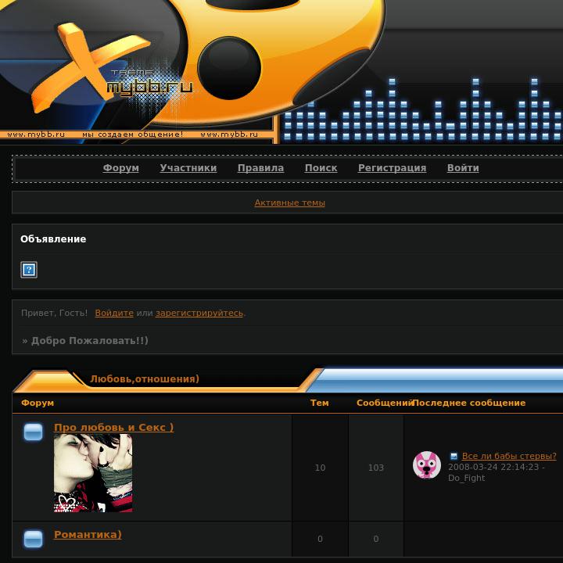The height and width of the screenshot is (563, 563).
Task: Click the мы создаем общение! banner text
Action: click(x=132, y=134)
